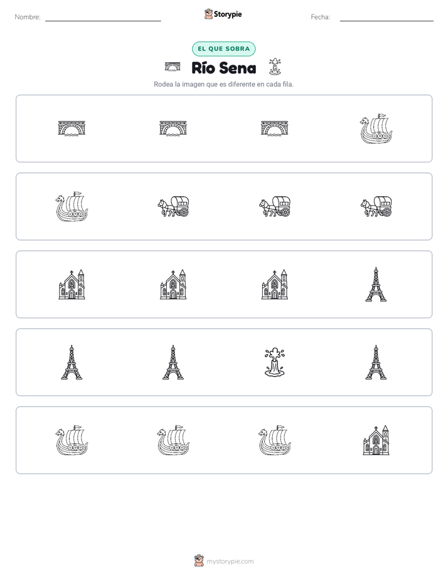This screenshot has height=579, width=448.
Task: Click the fountain icon right of the title
Action: [x=275, y=67]
